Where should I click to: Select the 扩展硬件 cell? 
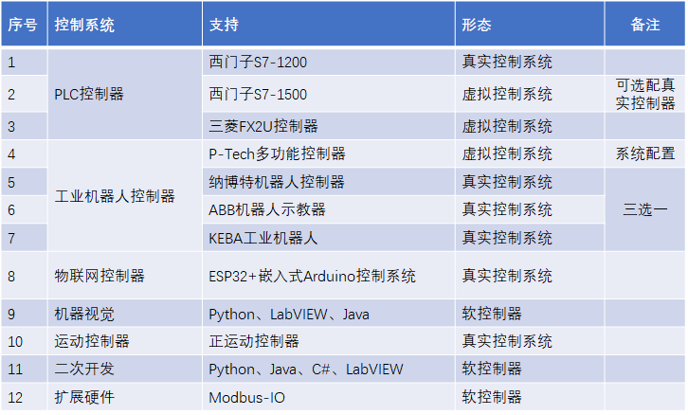(x=125, y=397)
